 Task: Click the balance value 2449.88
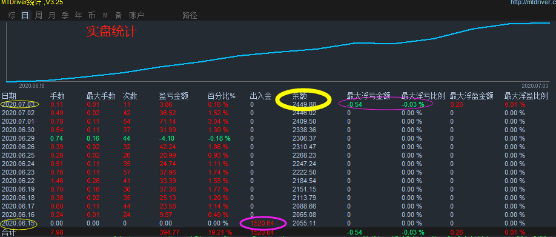tap(304, 104)
